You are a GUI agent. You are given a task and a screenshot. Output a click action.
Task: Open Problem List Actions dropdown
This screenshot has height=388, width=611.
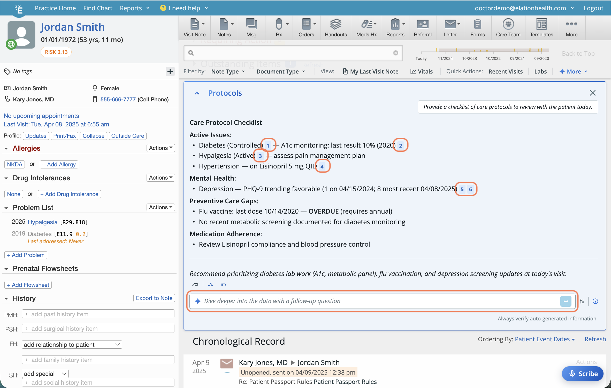point(160,207)
